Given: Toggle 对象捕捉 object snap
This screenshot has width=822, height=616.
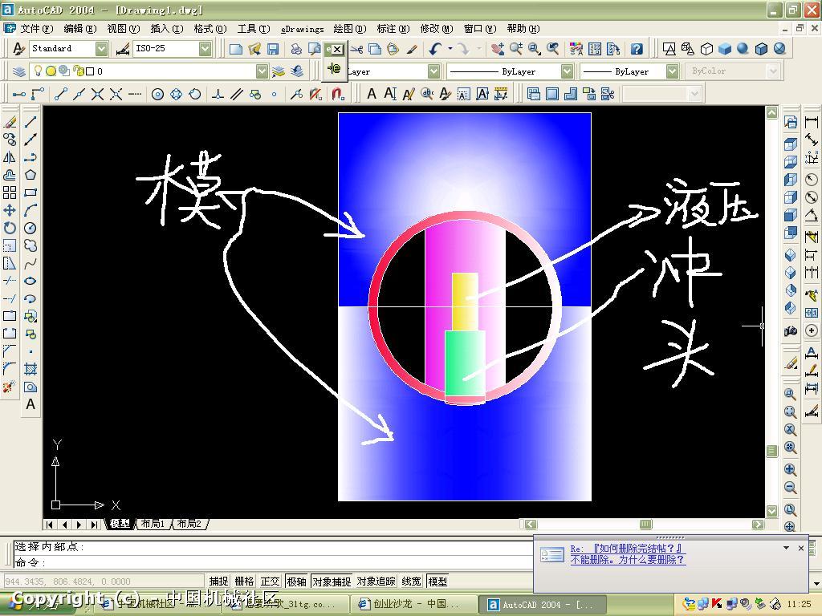Looking at the screenshot, I should pyautogui.click(x=332, y=582).
